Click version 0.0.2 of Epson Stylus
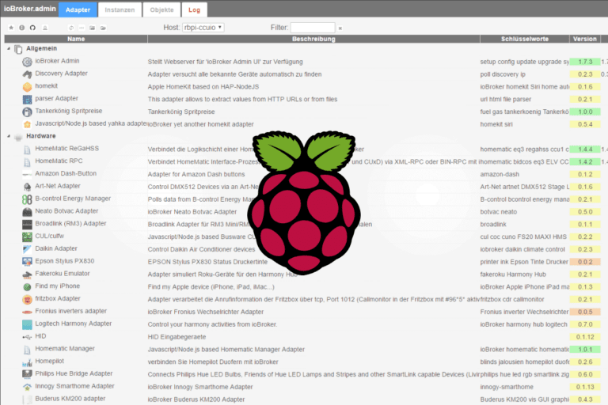Viewport: 608px width, 405px height. 585,262
